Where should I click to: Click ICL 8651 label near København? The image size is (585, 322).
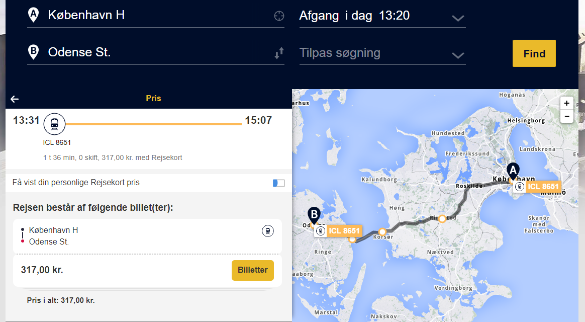[537, 186]
